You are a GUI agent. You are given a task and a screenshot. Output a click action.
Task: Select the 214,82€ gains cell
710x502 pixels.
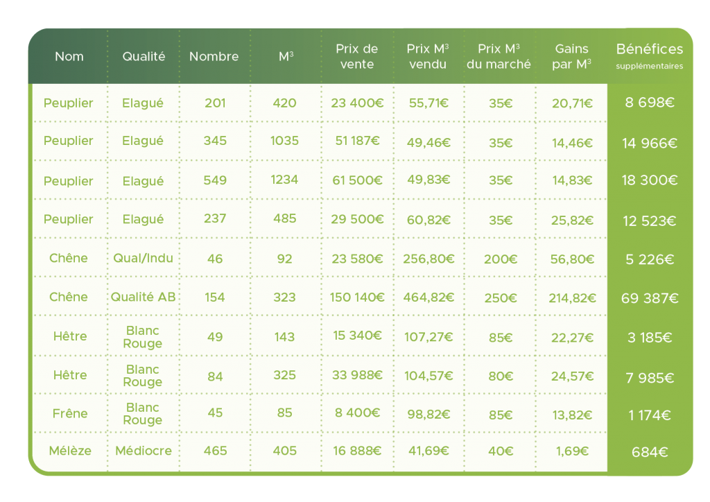[x=572, y=298]
